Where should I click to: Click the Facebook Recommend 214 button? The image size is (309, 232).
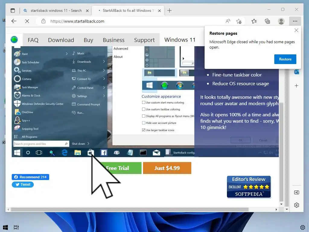click(x=30, y=177)
